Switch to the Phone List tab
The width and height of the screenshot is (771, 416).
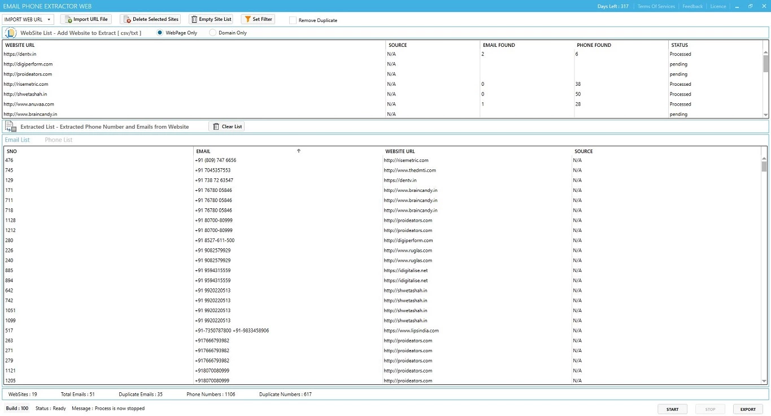[x=59, y=140]
